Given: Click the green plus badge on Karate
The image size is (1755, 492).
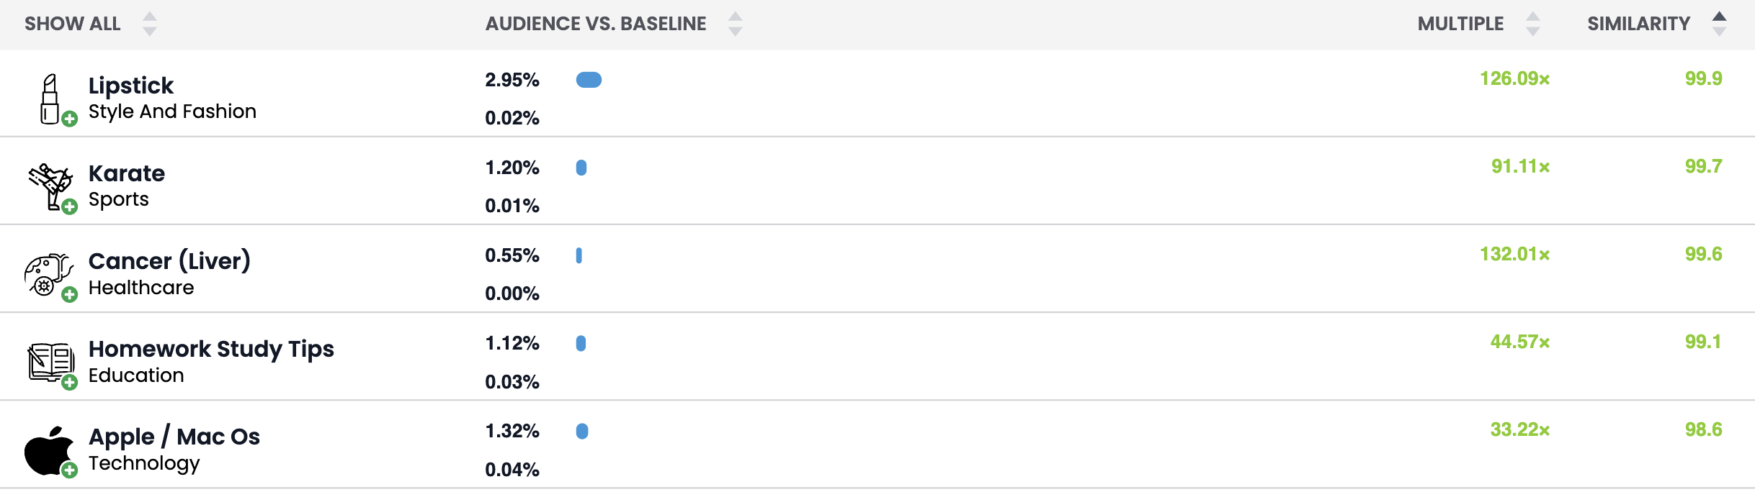Looking at the screenshot, I should (68, 208).
